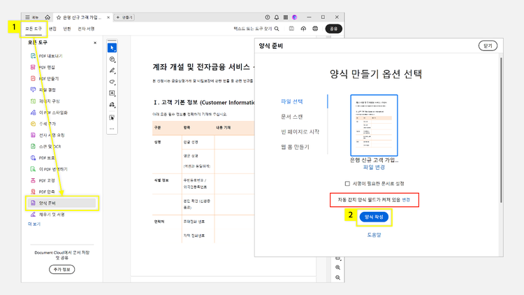The image size is (524, 295).
Task: Switch to the 전자 서명 tab
Action: 86,29
